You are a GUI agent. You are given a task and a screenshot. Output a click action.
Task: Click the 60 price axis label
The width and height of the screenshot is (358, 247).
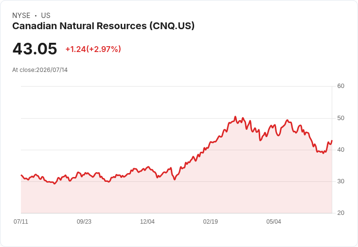[340, 86]
